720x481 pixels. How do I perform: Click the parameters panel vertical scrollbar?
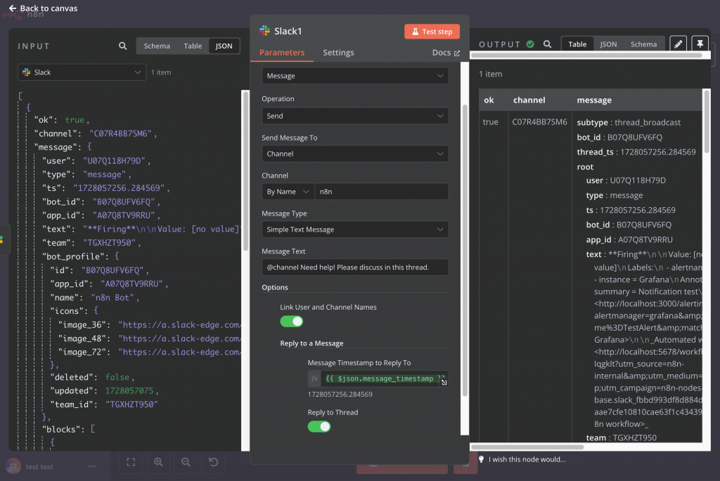tap(465, 250)
